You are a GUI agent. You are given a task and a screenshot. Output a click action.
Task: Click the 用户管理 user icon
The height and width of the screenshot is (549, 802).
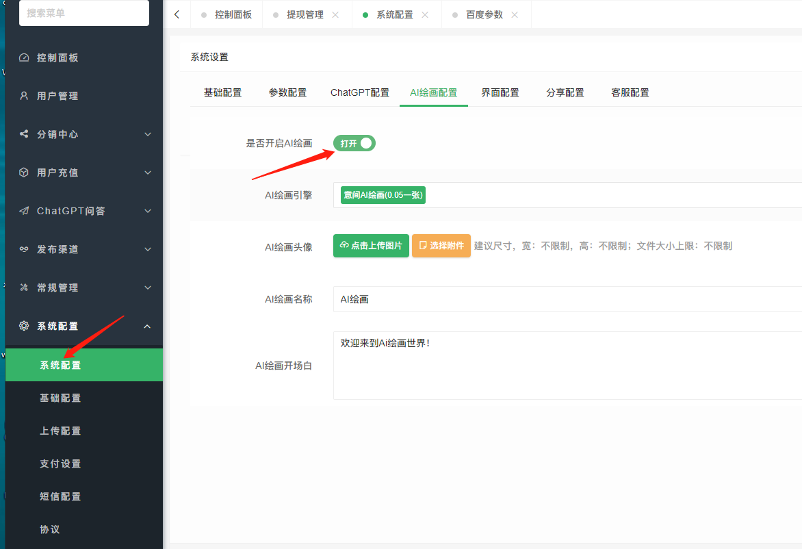click(x=24, y=96)
